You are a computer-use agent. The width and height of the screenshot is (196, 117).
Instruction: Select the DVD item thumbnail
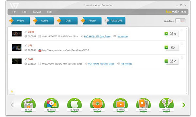point(17,61)
